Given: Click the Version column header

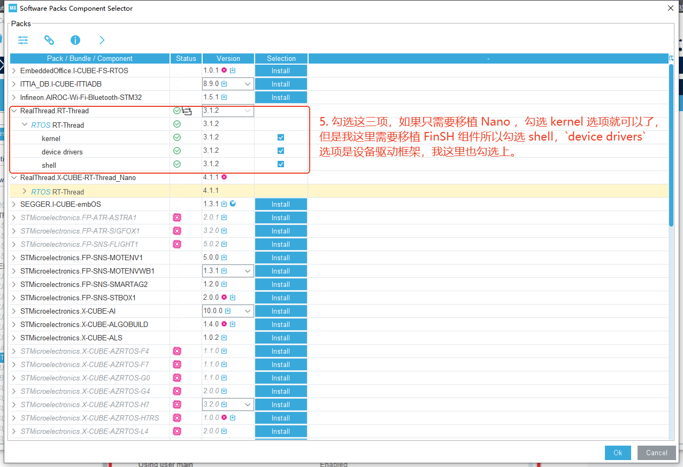Looking at the screenshot, I should (228, 58).
